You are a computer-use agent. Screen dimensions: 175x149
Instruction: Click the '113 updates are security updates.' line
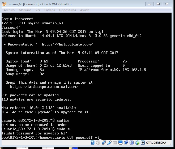point(36,100)
